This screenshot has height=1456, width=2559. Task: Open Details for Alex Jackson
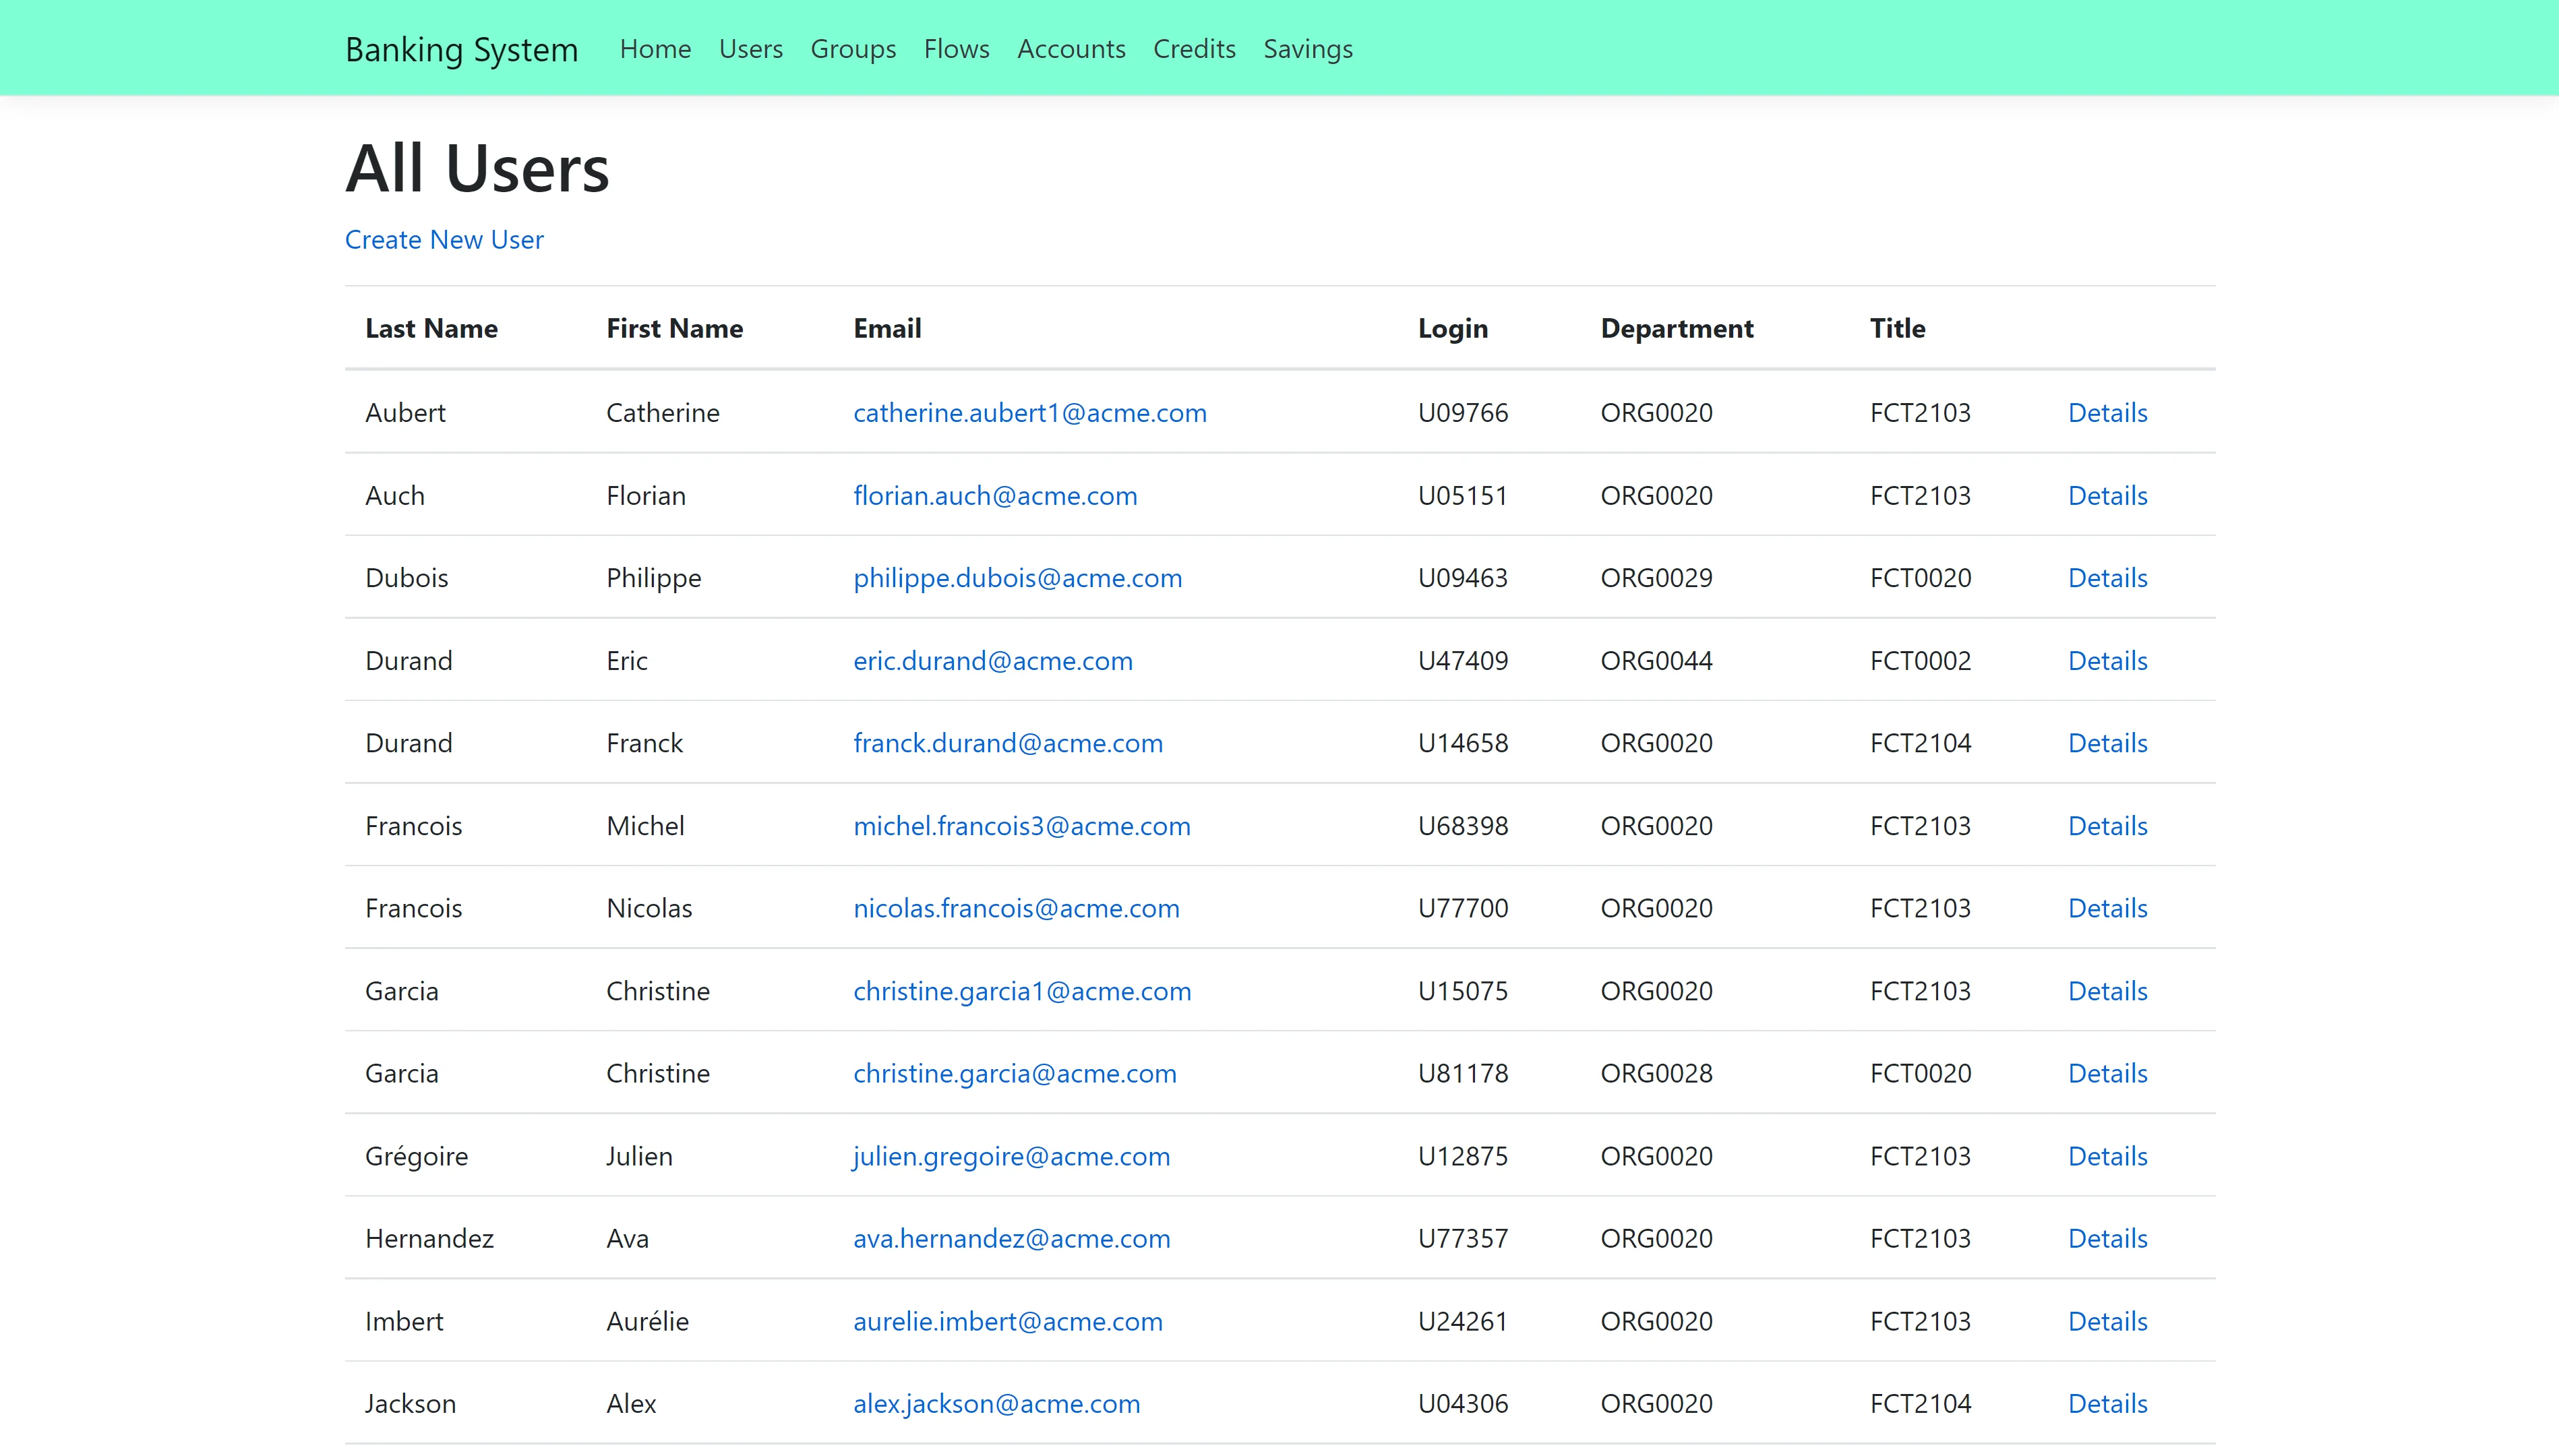click(x=2107, y=1404)
